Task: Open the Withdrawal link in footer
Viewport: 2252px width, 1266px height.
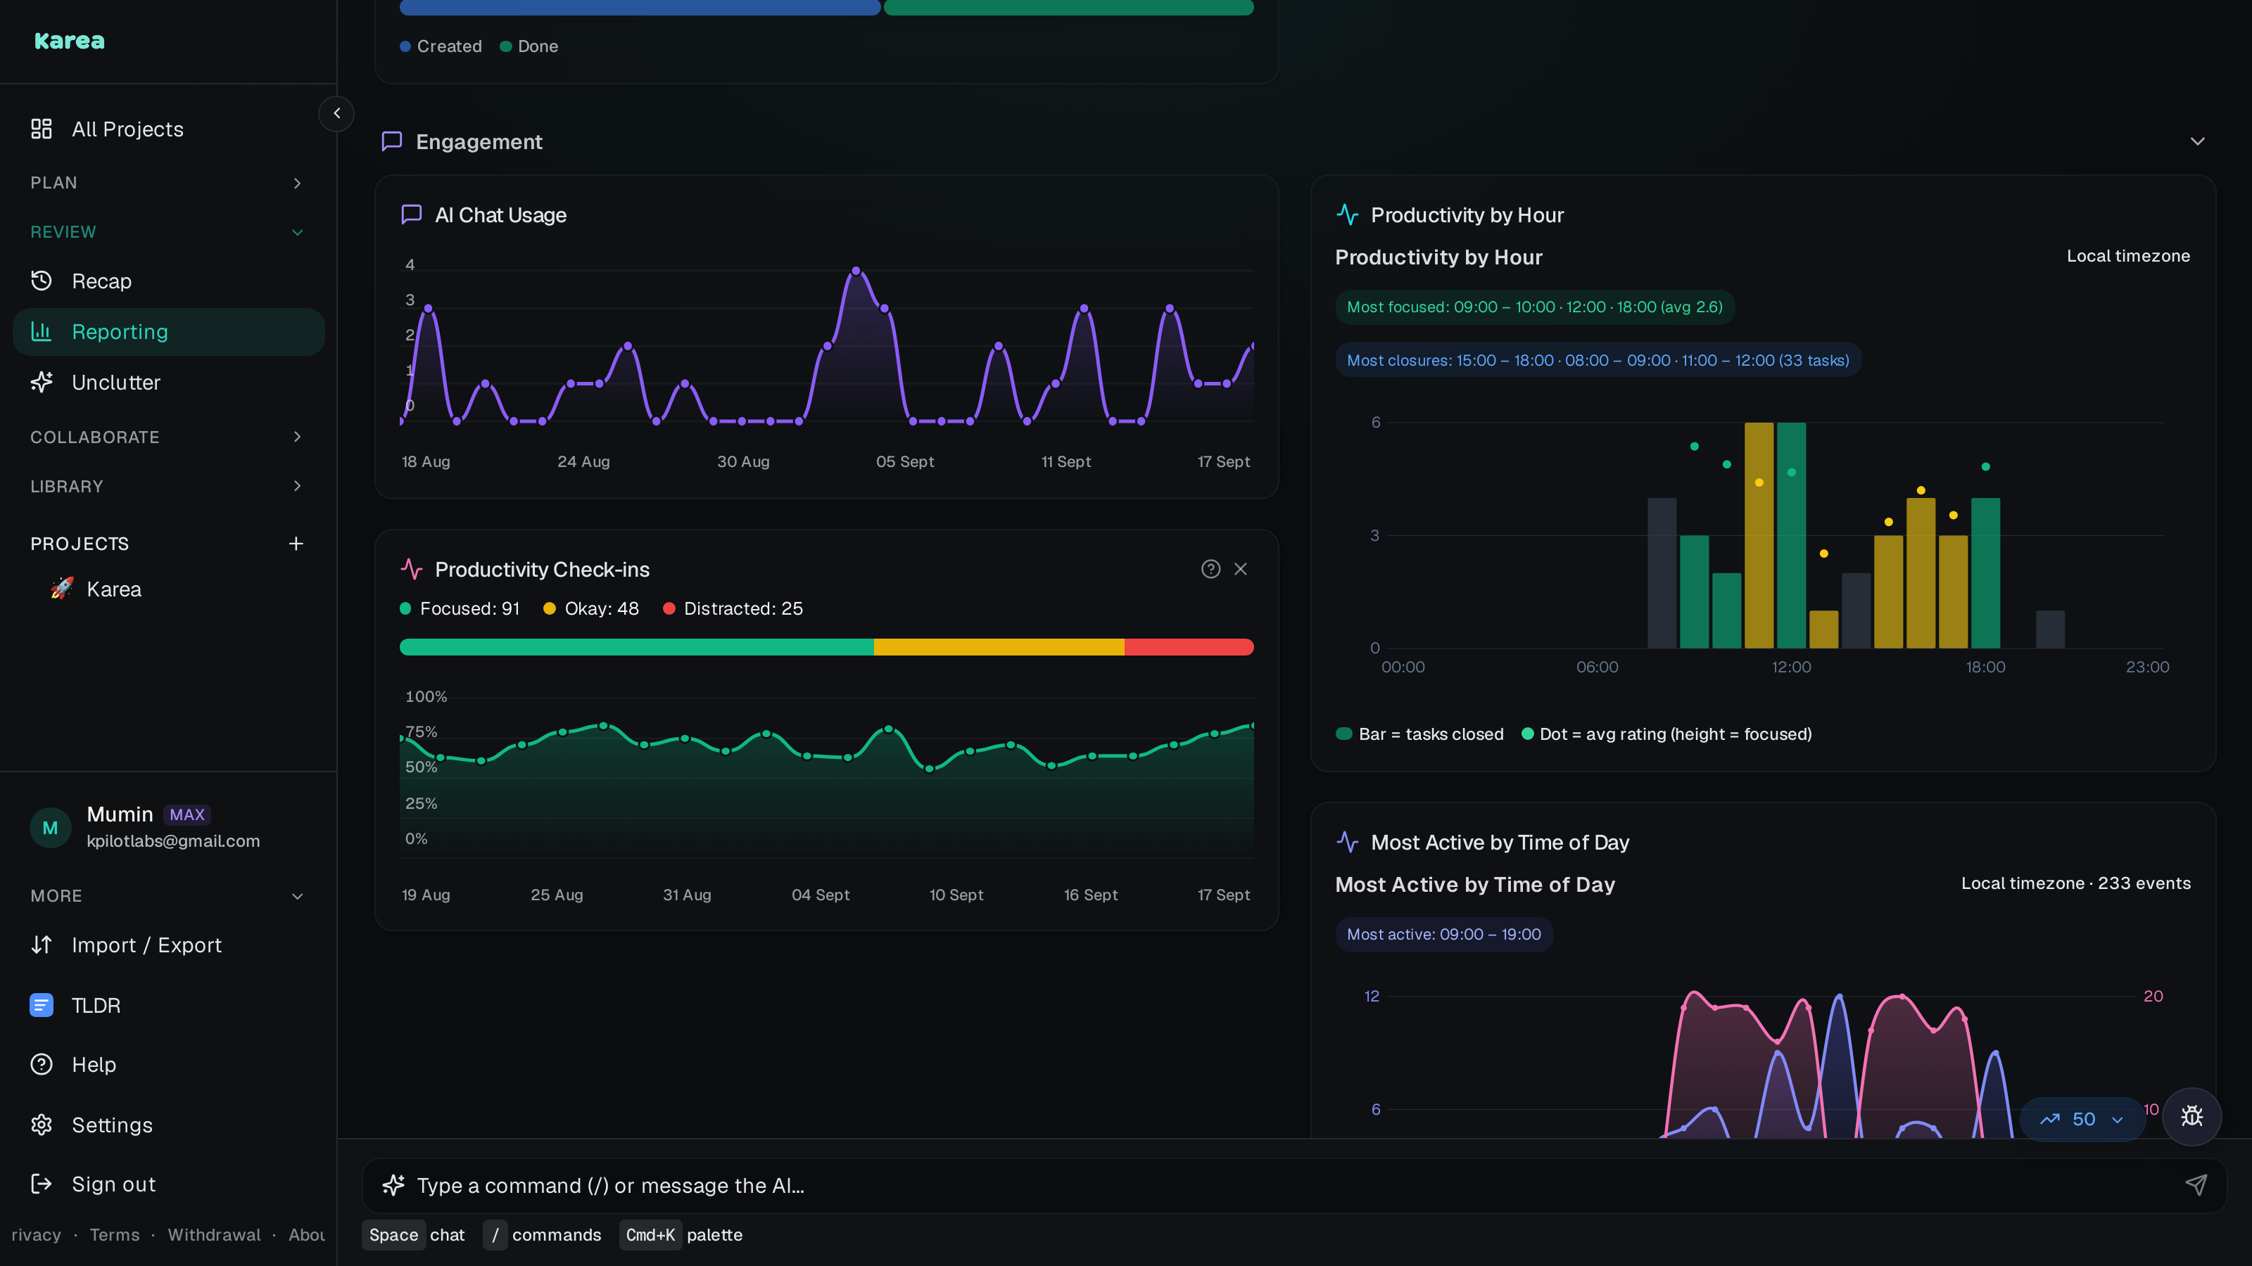Action: [x=214, y=1234]
